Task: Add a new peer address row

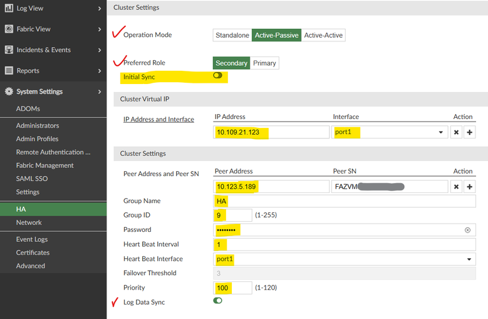Action: pos(469,187)
